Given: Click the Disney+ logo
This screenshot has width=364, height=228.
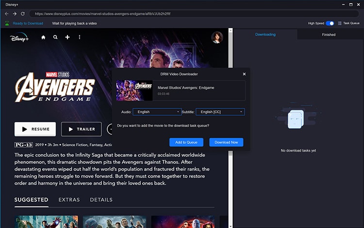Looking at the screenshot, I should pyautogui.click(x=19, y=37).
